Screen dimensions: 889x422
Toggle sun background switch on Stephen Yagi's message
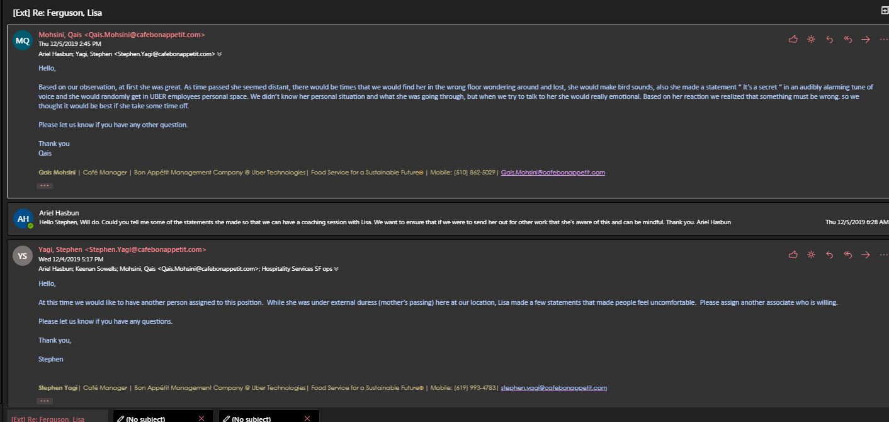coord(811,254)
